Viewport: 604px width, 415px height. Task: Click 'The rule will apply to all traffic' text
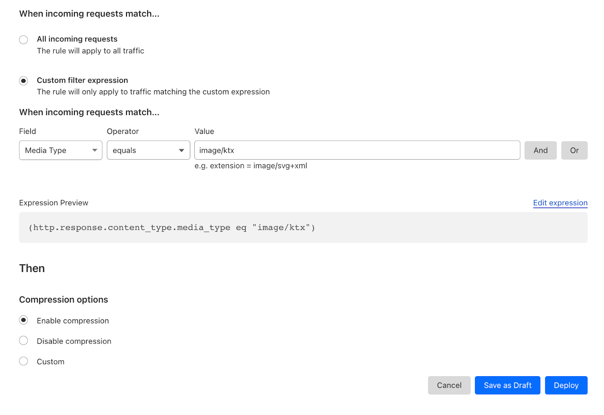pyautogui.click(x=91, y=51)
